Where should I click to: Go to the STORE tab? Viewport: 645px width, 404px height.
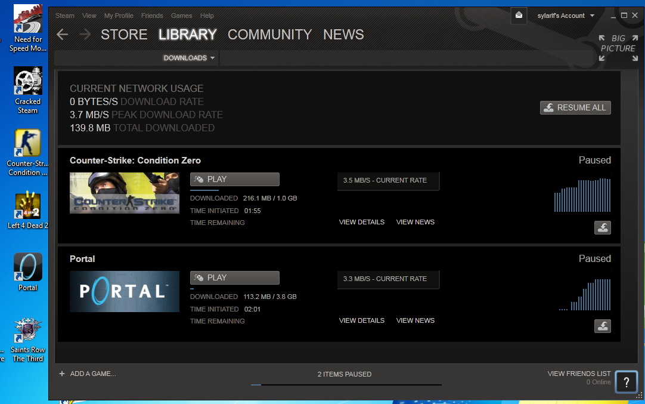[x=124, y=35]
